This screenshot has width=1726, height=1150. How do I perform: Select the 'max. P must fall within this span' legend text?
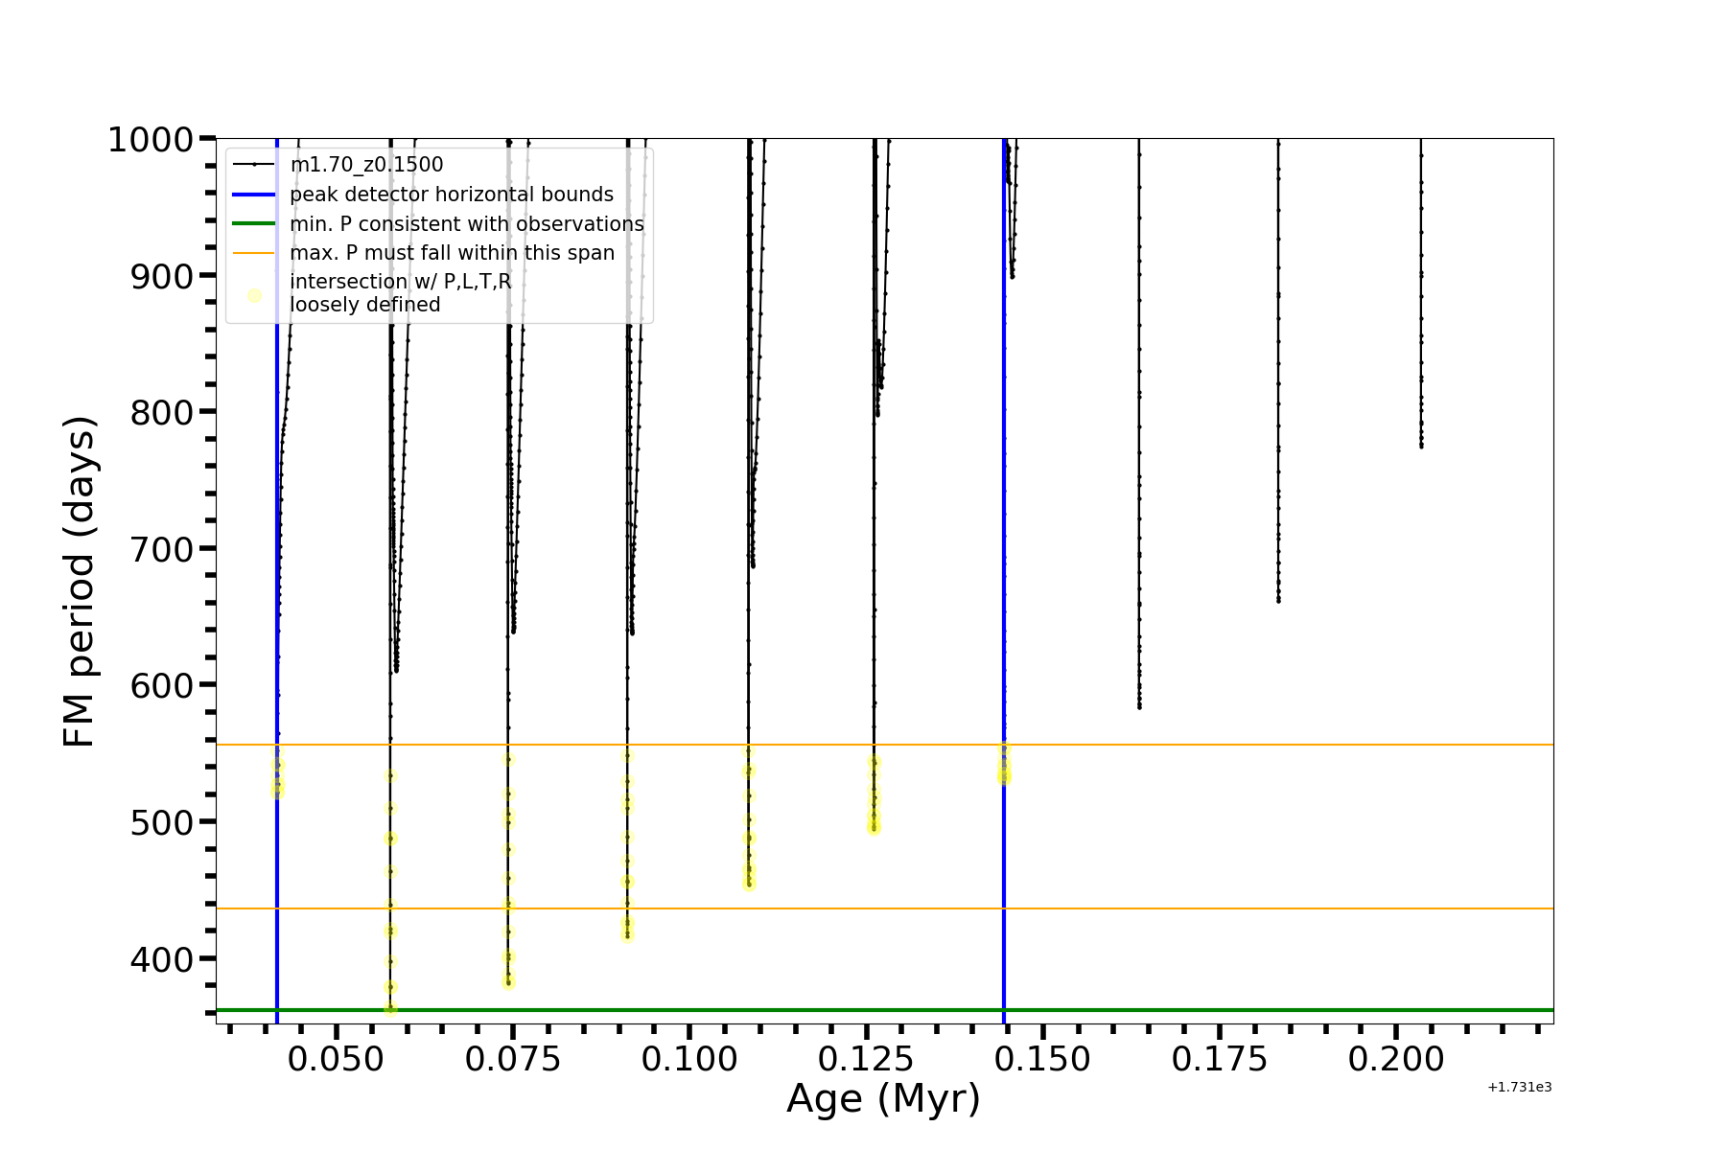[452, 253]
